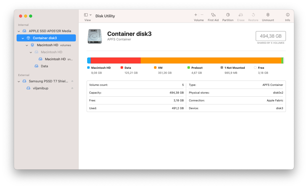Select Samsung PSSD T7 Shield drive

(x=46, y=81)
